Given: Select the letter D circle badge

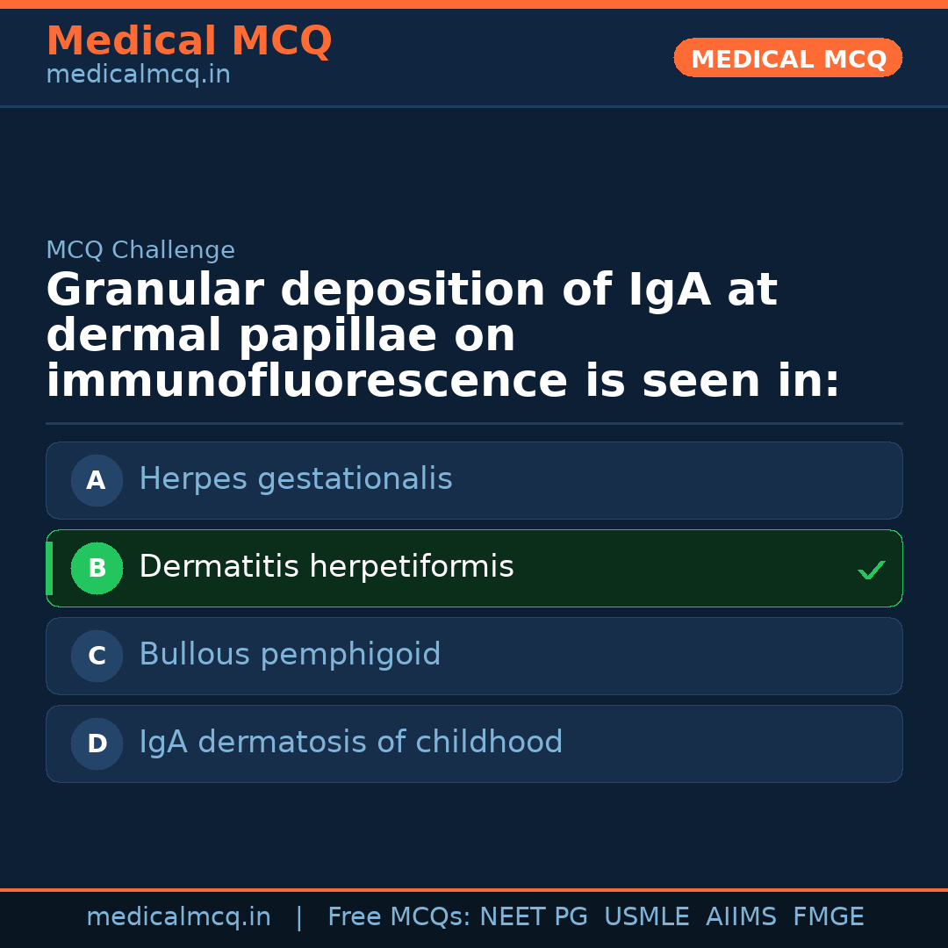Looking at the screenshot, I should pyautogui.click(x=97, y=743).
